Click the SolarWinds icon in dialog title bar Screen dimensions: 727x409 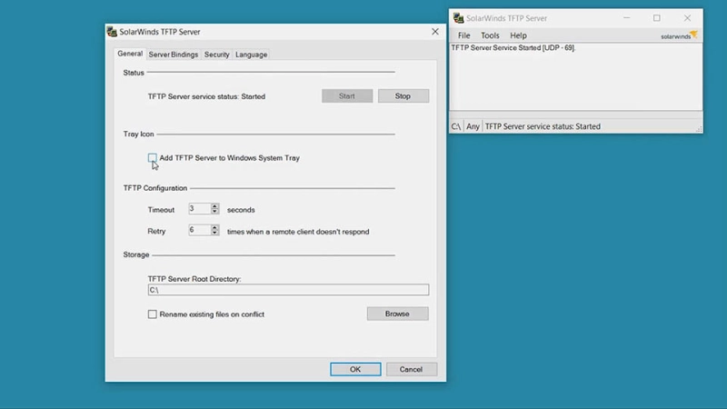pyautogui.click(x=112, y=32)
